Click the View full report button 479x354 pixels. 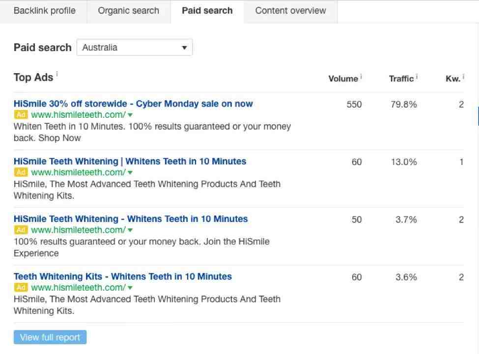coord(50,337)
